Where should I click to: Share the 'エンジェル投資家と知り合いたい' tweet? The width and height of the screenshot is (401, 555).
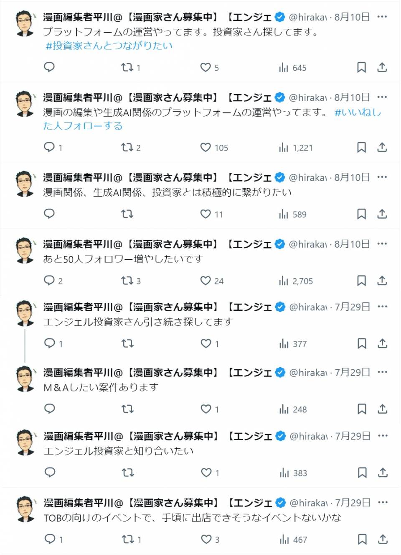tap(383, 473)
